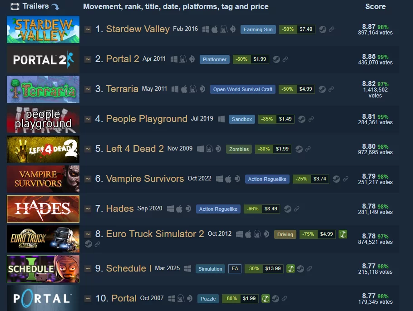Expand the movement toggle before Stardew Valley

pyautogui.click(x=88, y=29)
